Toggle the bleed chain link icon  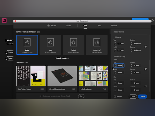point(145,69)
